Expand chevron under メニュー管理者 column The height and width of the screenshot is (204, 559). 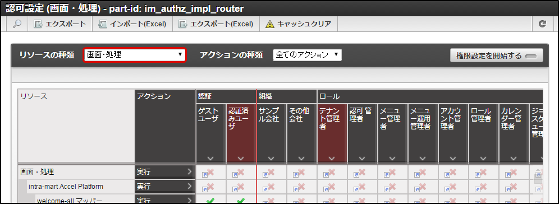[x=392, y=159]
